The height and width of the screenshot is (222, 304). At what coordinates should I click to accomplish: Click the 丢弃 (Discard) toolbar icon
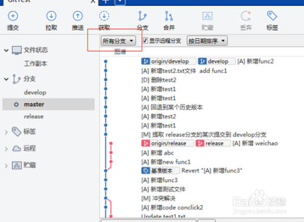246,16
